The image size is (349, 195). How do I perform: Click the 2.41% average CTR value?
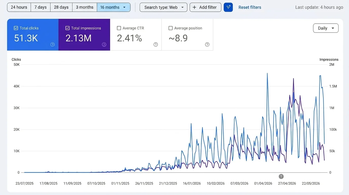pos(130,38)
